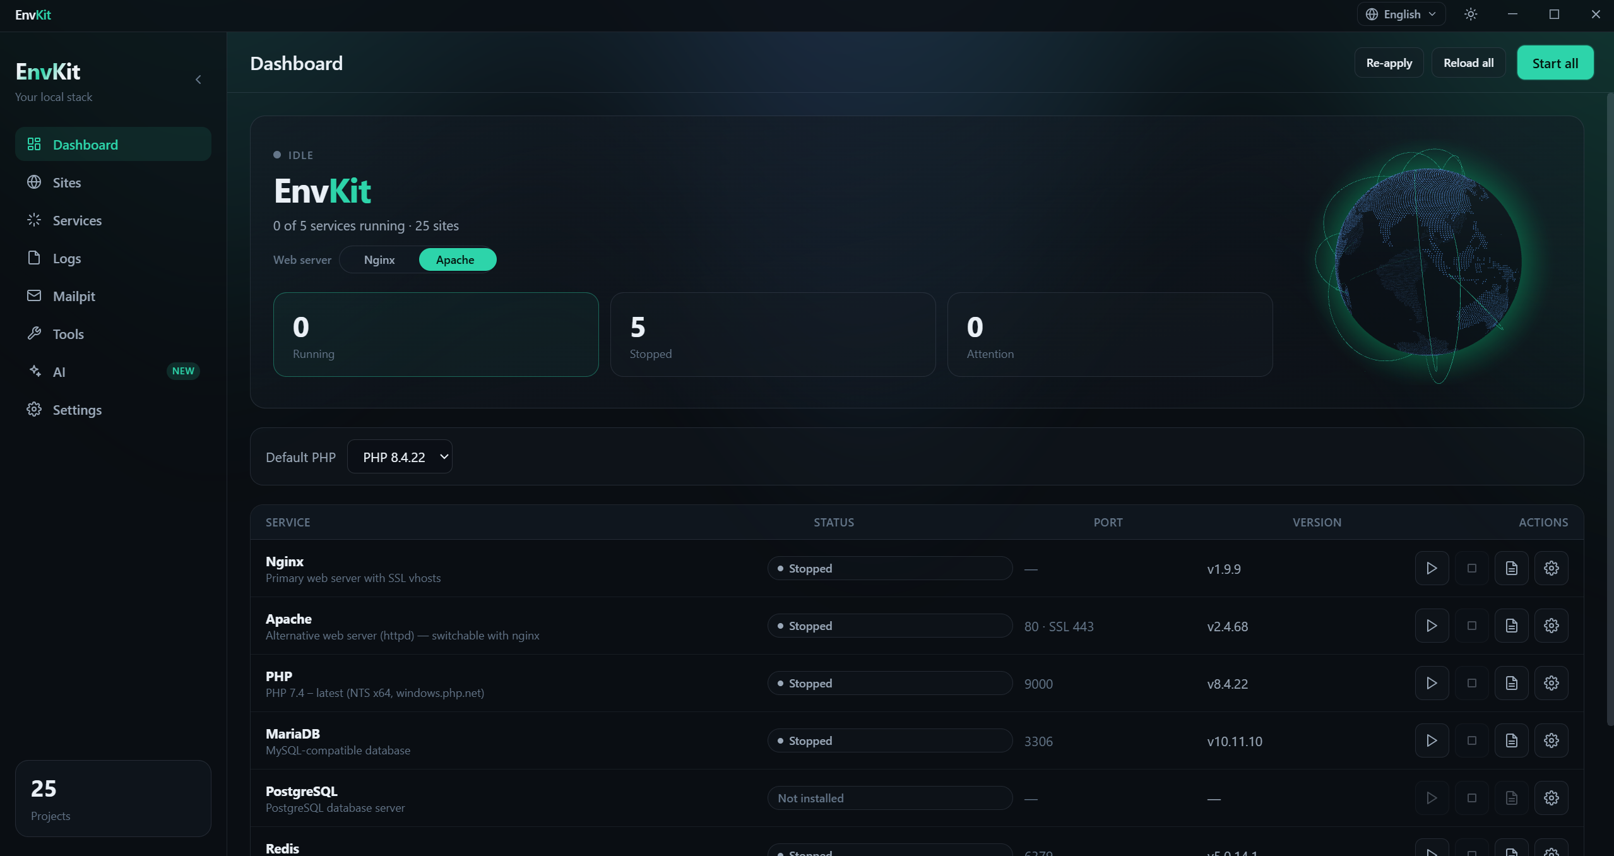Toggle light theme with sun icon
This screenshot has height=856, width=1614.
[1471, 14]
